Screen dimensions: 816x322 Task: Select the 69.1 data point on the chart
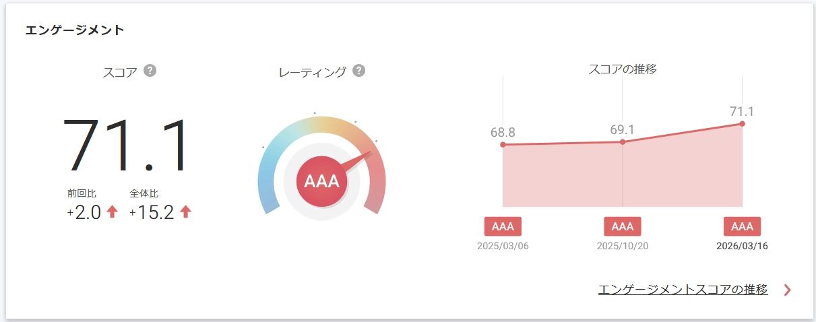(x=623, y=141)
